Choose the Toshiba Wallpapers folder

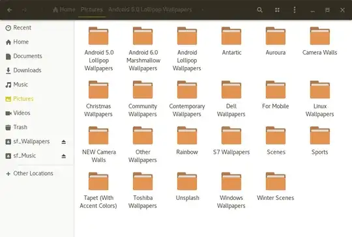(x=143, y=190)
